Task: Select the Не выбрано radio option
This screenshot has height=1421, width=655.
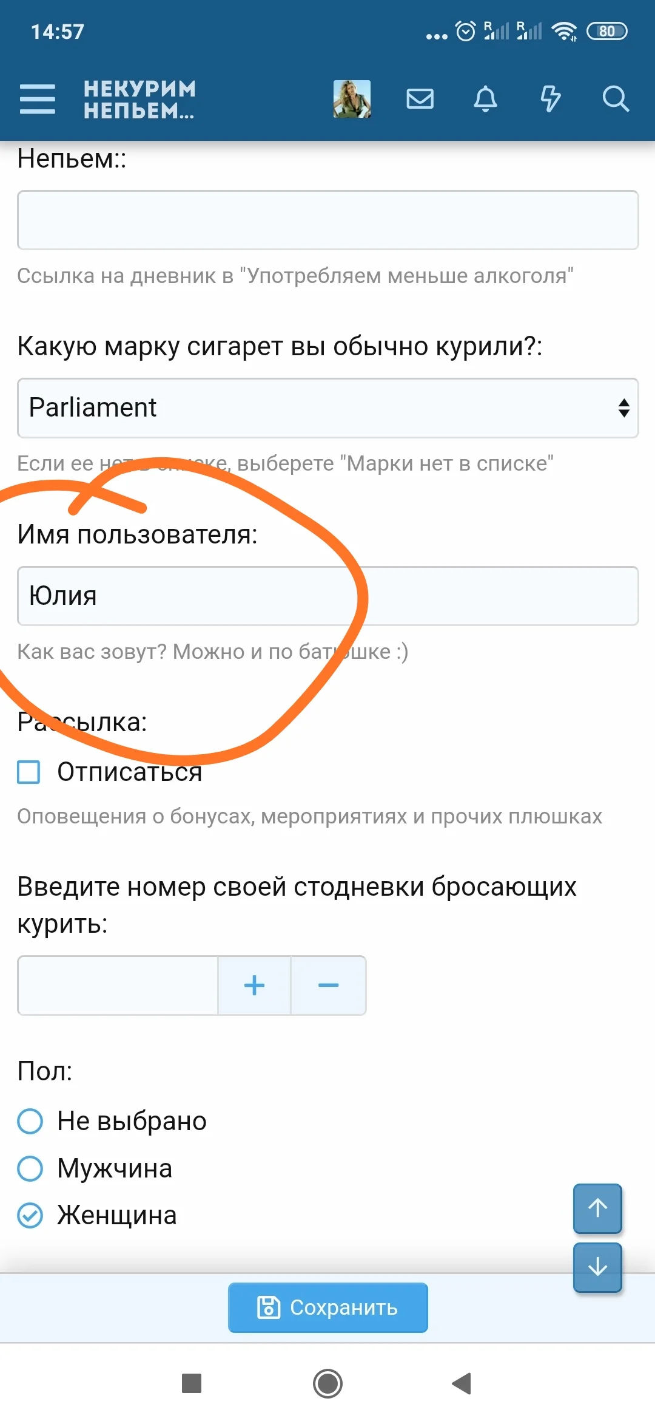Action: click(x=30, y=1121)
